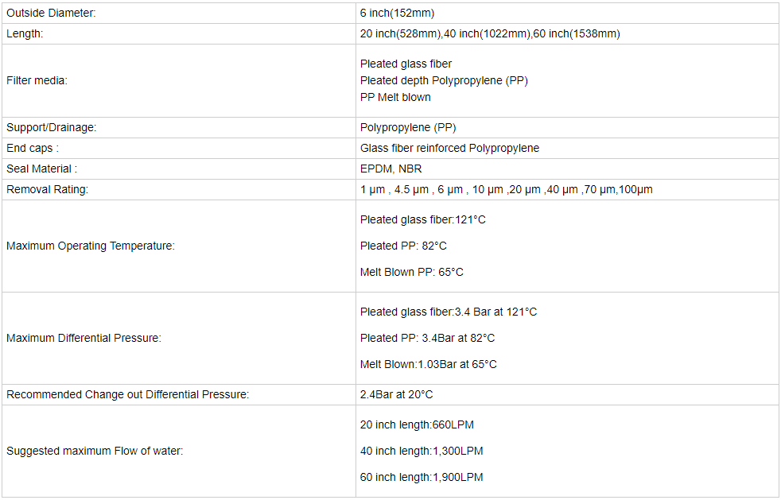The image size is (781, 500).
Task: Select Pleated glass fiber text
Action: pos(406,64)
